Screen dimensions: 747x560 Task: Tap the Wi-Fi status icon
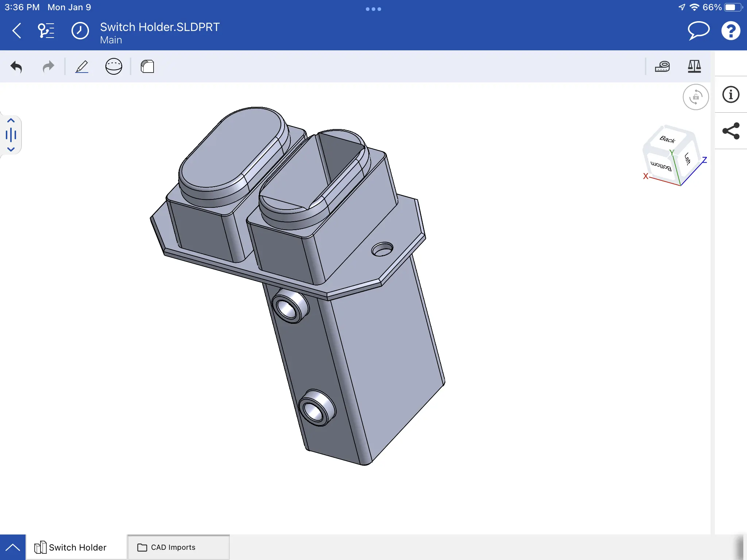(x=694, y=7)
